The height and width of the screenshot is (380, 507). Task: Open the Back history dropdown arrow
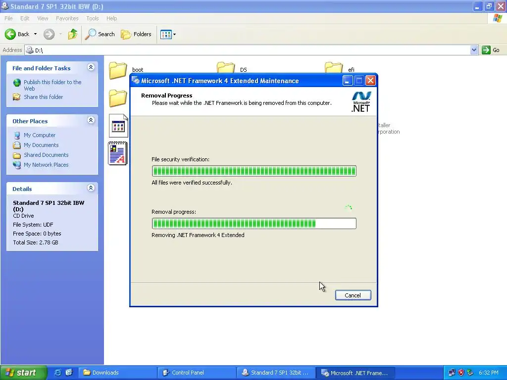[x=35, y=34]
